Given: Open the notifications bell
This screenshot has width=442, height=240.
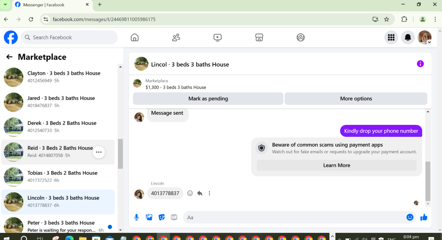Looking at the screenshot, I should pyautogui.click(x=408, y=38).
